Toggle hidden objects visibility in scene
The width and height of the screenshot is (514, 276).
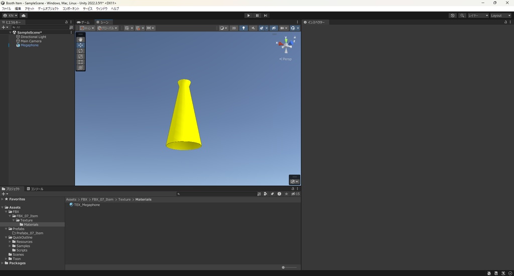coord(274,28)
